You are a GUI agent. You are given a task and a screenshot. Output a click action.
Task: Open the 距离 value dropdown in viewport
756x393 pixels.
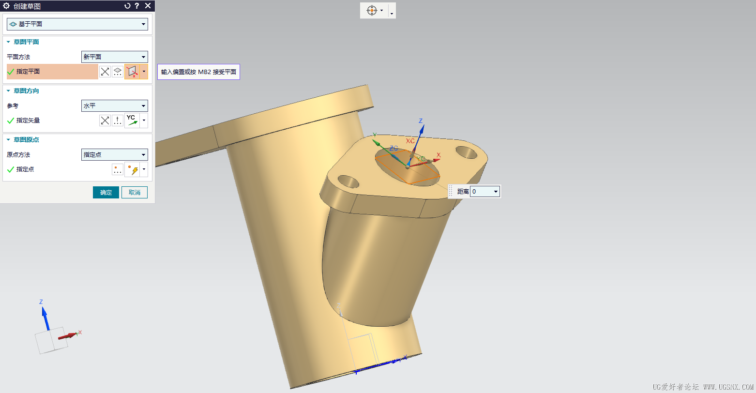[x=496, y=191]
